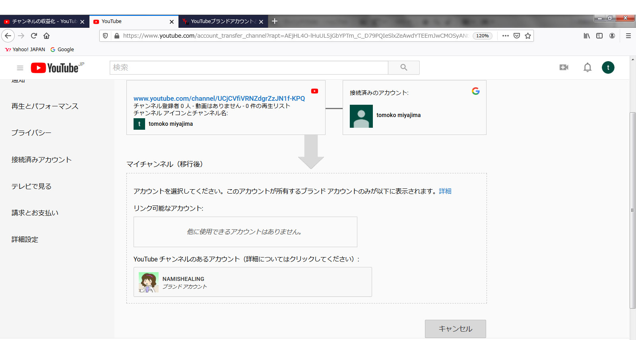The width and height of the screenshot is (636, 340).
Task: Close the YouTubeブランドアカウント tab
Action: coord(261,22)
